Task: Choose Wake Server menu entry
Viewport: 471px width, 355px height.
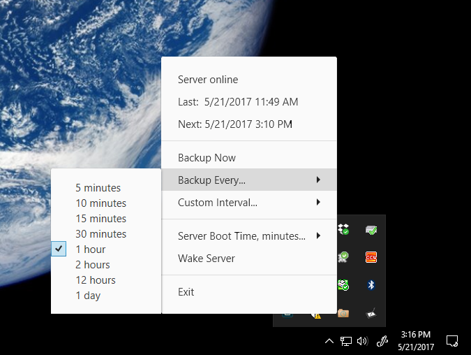Action: point(249,258)
